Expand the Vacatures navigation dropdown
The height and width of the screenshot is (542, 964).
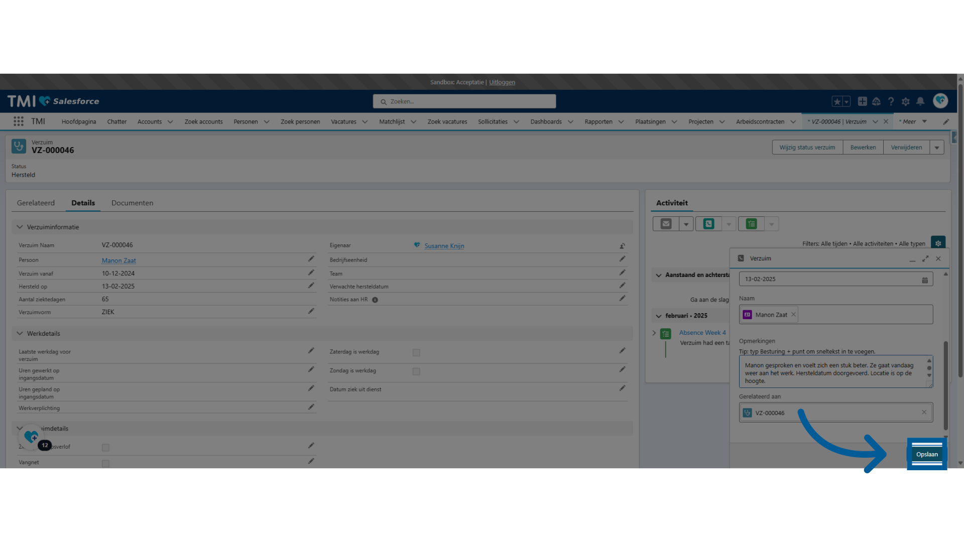tap(365, 122)
